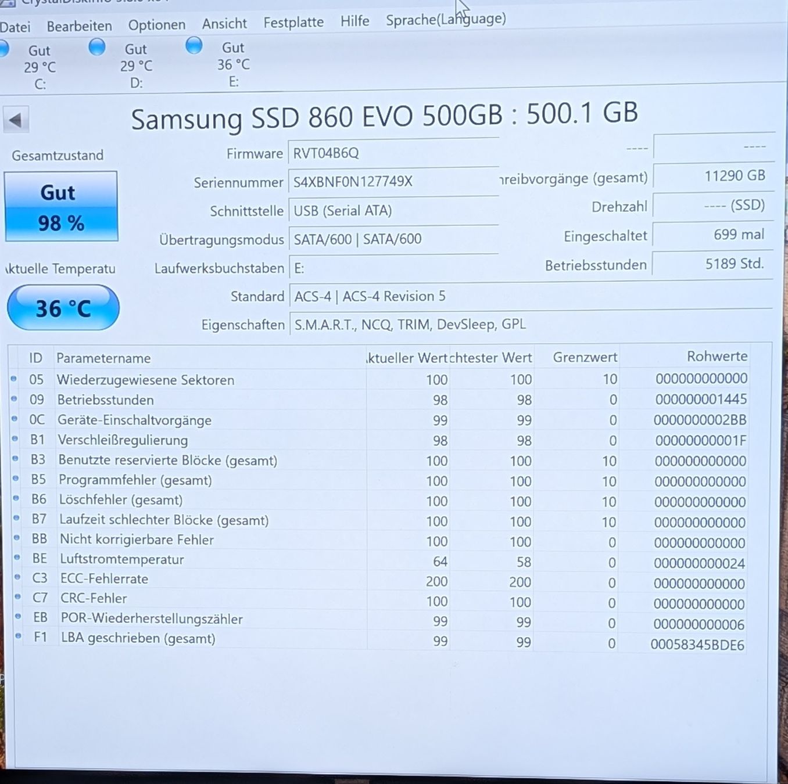Image resolution: width=788 pixels, height=784 pixels.
Task: Select the CRC-Fehler row
Action: (379, 600)
